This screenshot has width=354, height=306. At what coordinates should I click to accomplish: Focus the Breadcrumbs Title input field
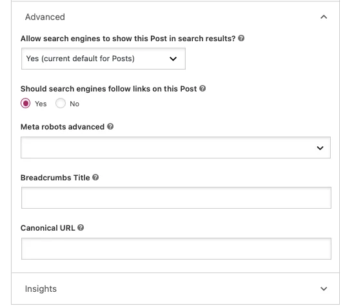point(176,198)
